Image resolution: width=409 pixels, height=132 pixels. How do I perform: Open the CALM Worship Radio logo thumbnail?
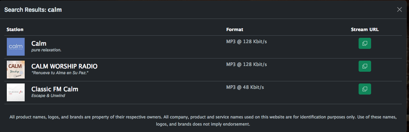point(16,70)
